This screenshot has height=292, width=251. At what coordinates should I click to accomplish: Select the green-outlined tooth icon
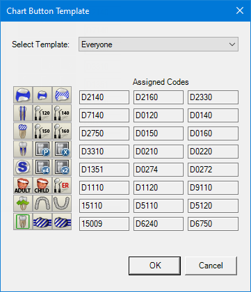tap(23, 222)
